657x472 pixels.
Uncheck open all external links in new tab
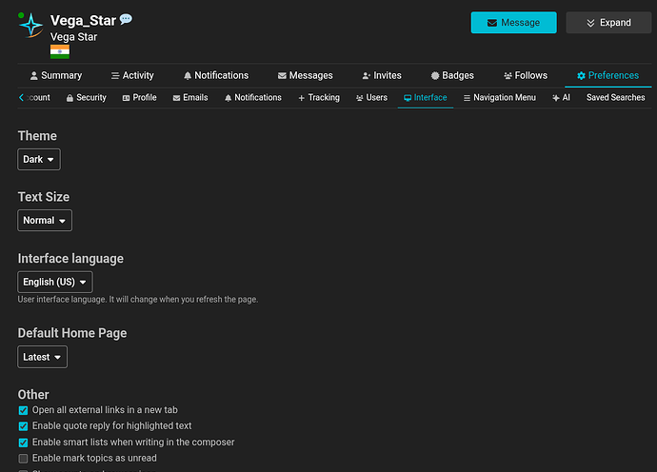[24, 411]
